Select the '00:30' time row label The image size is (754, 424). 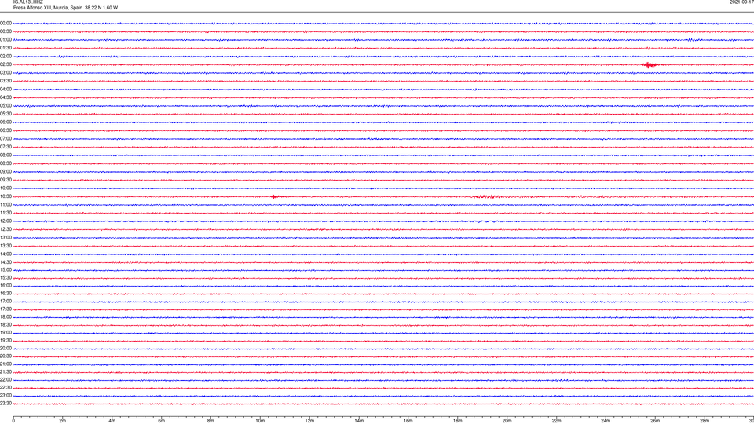(x=5, y=31)
